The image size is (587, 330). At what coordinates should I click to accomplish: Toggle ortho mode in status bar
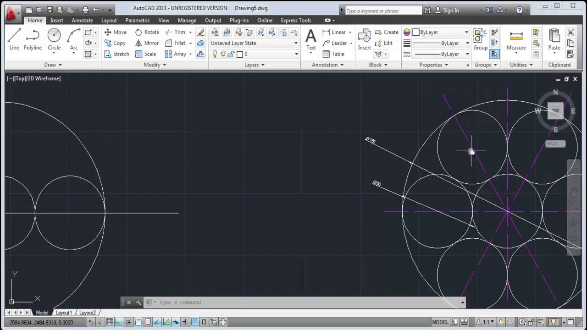[x=119, y=322]
